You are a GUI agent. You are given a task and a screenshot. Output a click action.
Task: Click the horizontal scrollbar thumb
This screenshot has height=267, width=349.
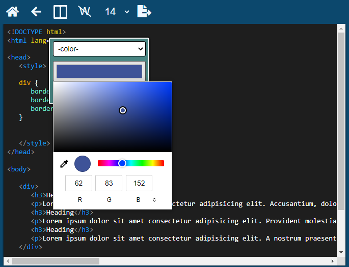pyautogui.click(x=56, y=261)
